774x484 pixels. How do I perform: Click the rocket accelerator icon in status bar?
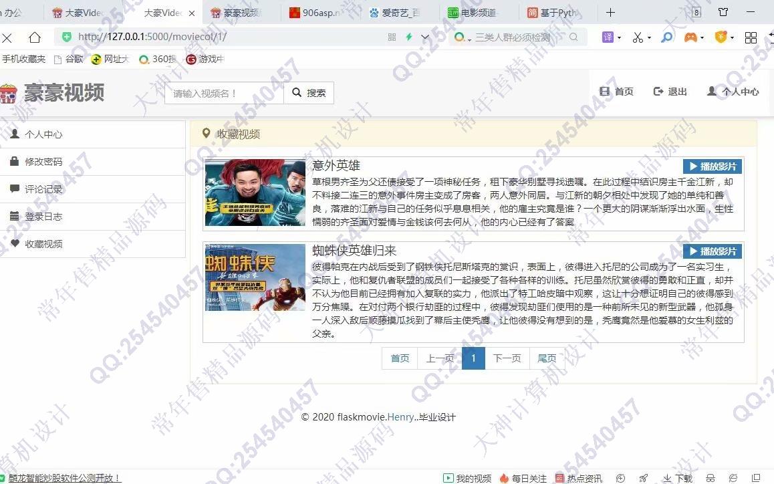643,477
